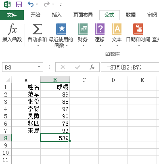159x164 pixels.
Task: Select the cell with name 宋局
Action: pyautogui.click(x=26, y=130)
